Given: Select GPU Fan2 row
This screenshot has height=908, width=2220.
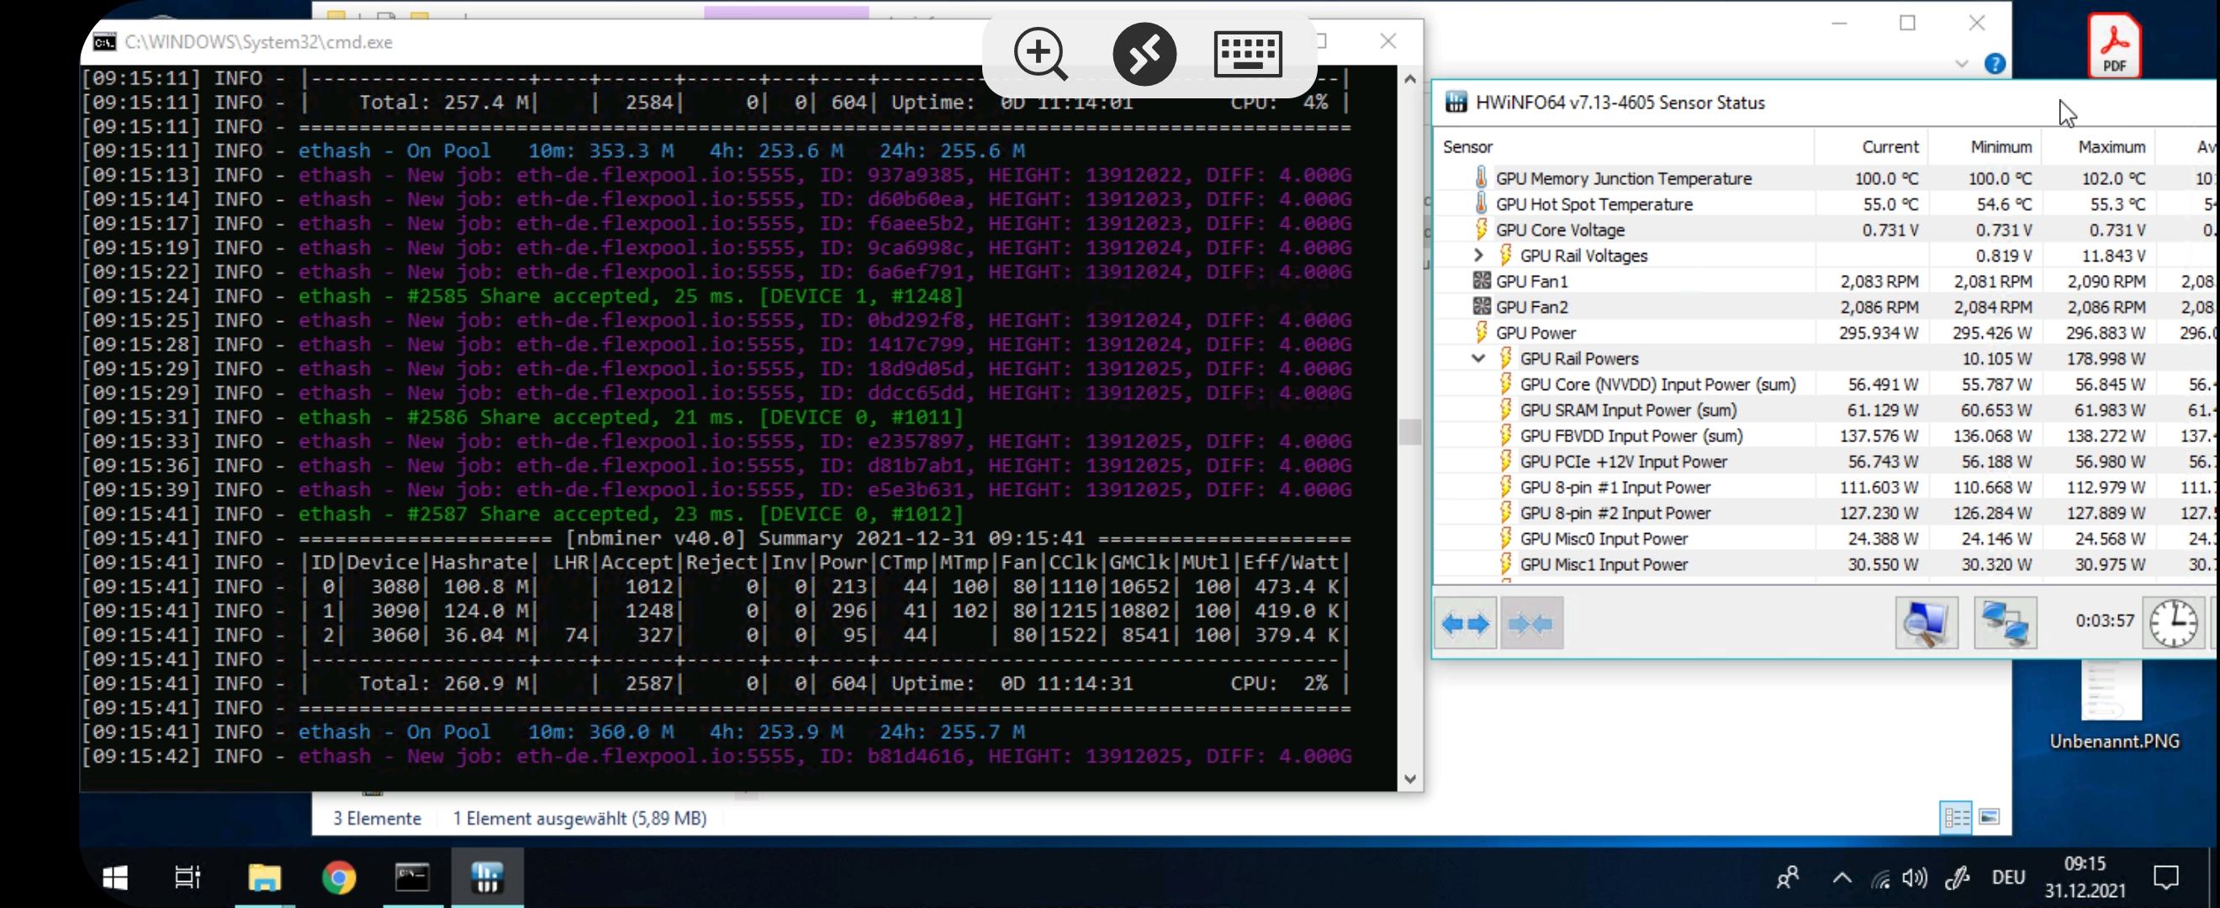Looking at the screenshot, I should click(x=1824, y=307).
